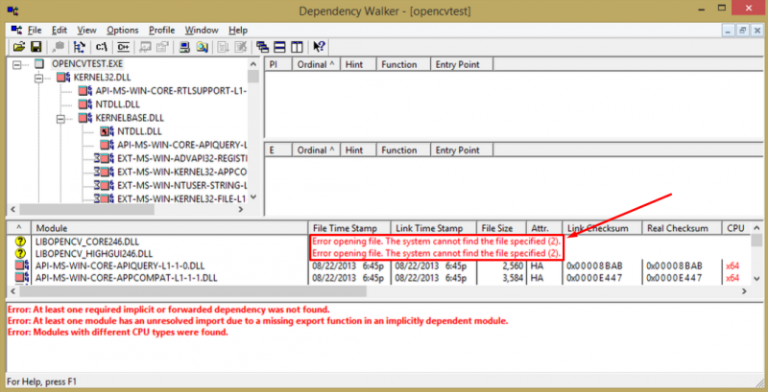Image resolution: width=768 pixels, height=392 pixels.
Task: Click the Tile Horizontally toolbar icon
Action: pos(278,46)
